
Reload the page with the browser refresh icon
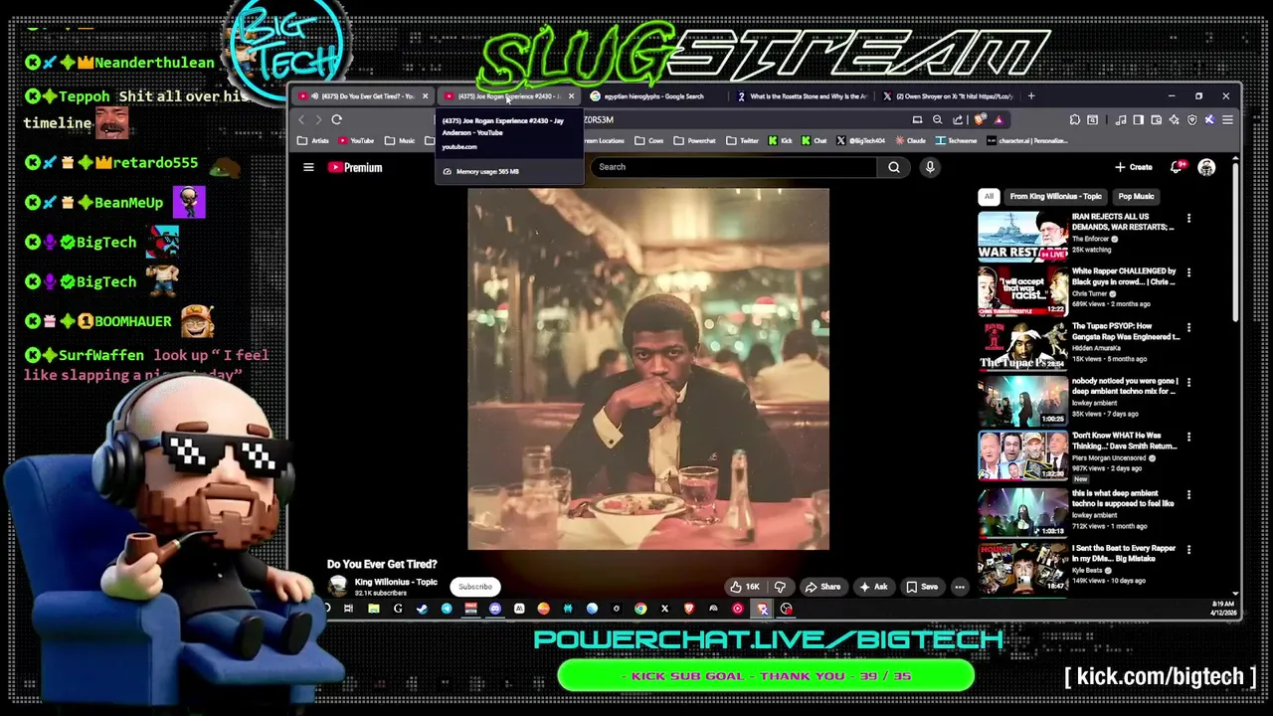click(x=337, y=119)
